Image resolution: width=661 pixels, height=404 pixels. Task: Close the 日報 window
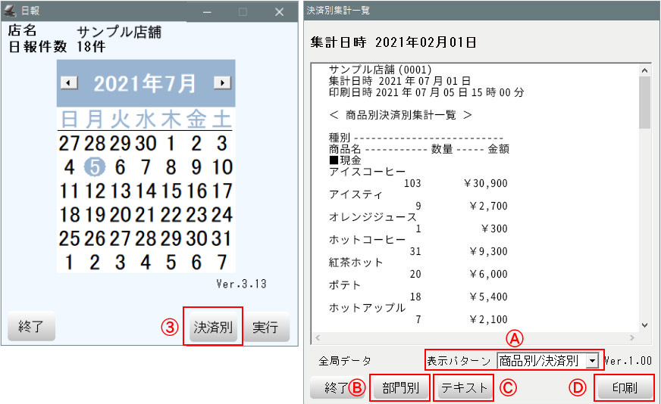pos(279,12)
